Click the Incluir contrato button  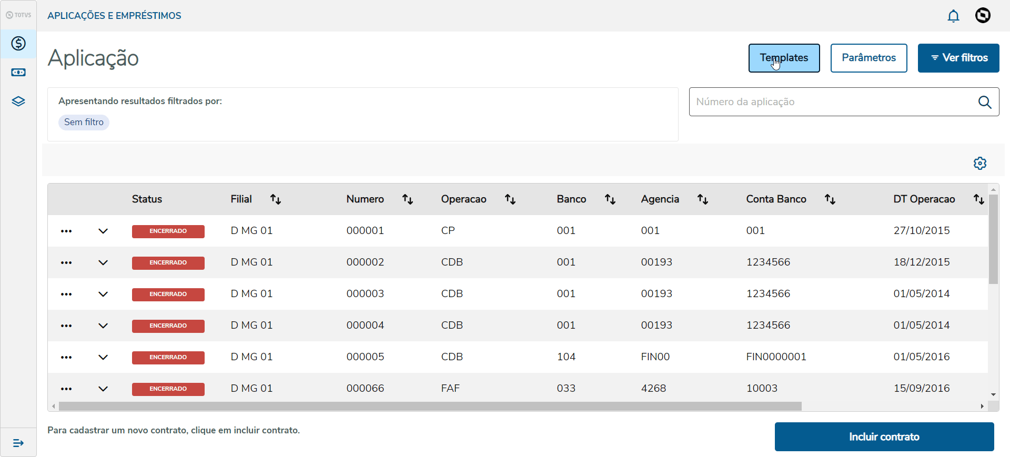884,436
